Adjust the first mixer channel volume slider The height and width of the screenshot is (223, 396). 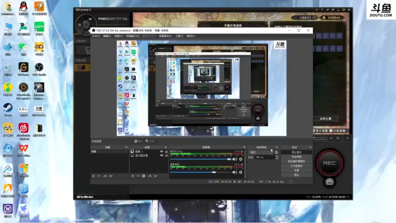pos(201,159)
